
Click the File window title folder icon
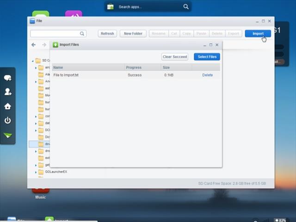coord(32,21)
